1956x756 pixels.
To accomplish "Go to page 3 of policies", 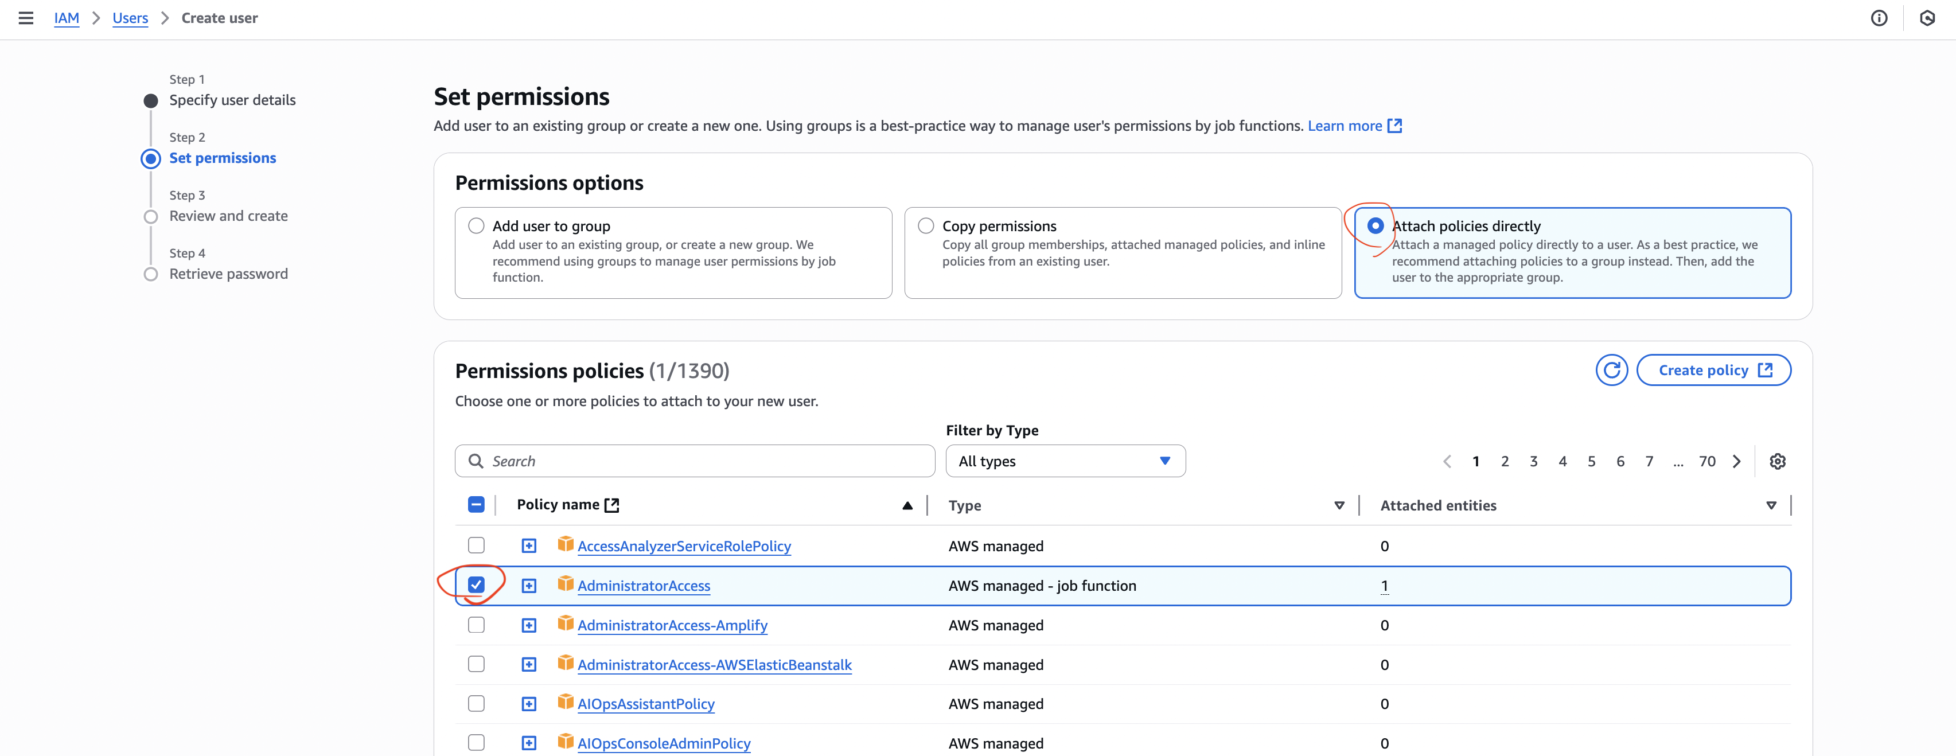I will tap(1533, 462).
